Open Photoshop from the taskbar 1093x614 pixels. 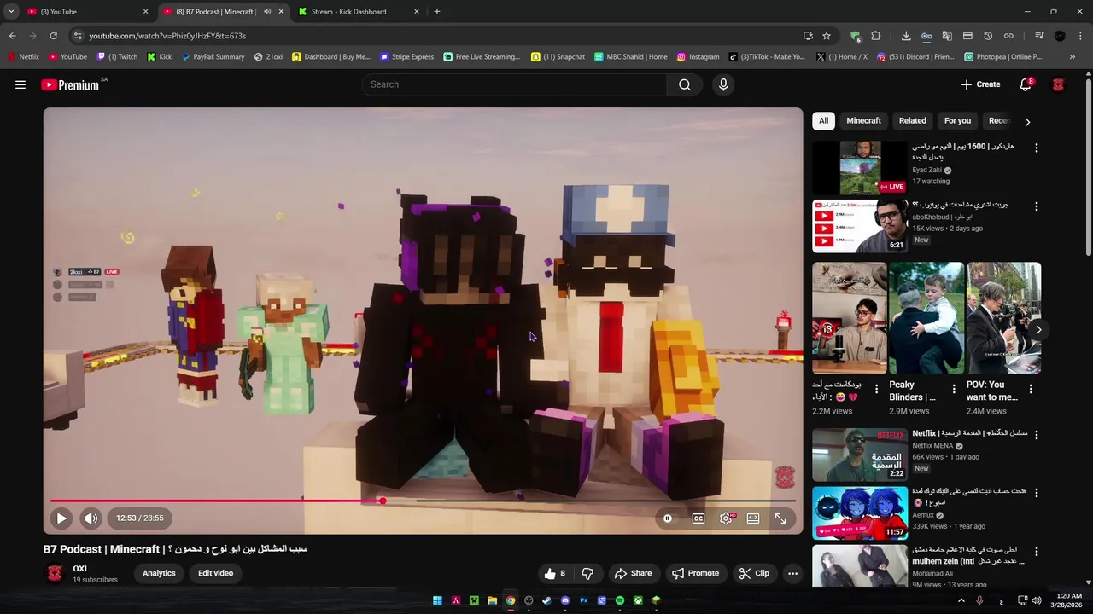coord(583,600)
